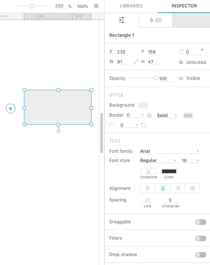The width and height of the screenshot is (210, 265).
Task: Click the Underline button
Action: coord(148,171)
